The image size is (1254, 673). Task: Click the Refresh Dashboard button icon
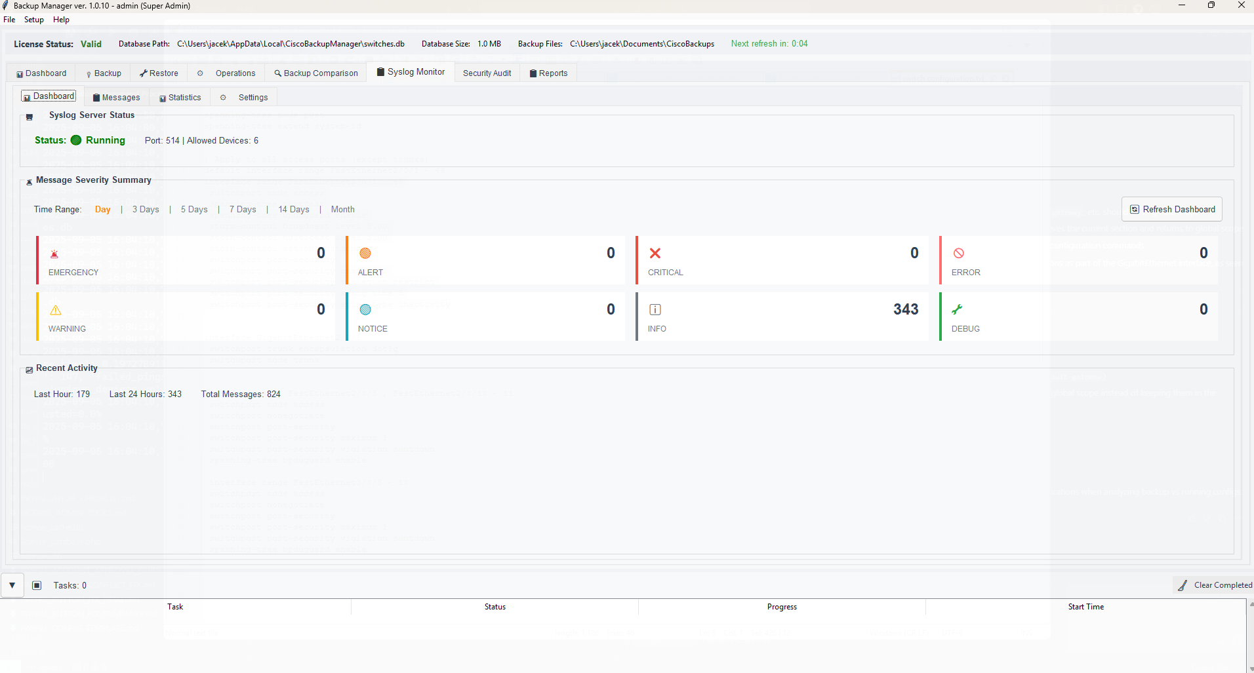pos(1135,210)
